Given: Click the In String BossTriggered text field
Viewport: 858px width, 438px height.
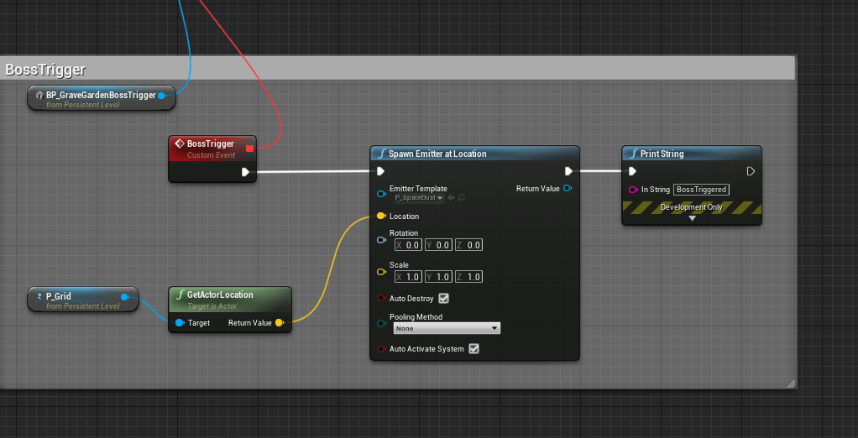Looking at the screenshot, I should click(701, 190).
